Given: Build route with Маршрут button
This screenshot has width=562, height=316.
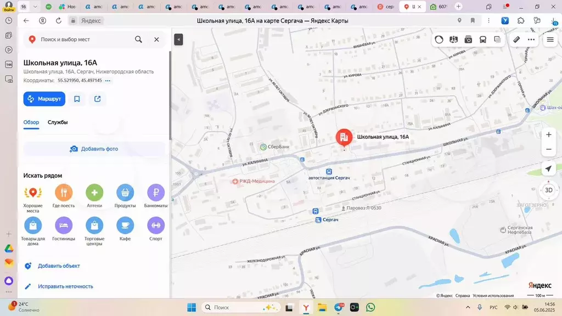Looking at the screenshot, I should pos(44,99).
